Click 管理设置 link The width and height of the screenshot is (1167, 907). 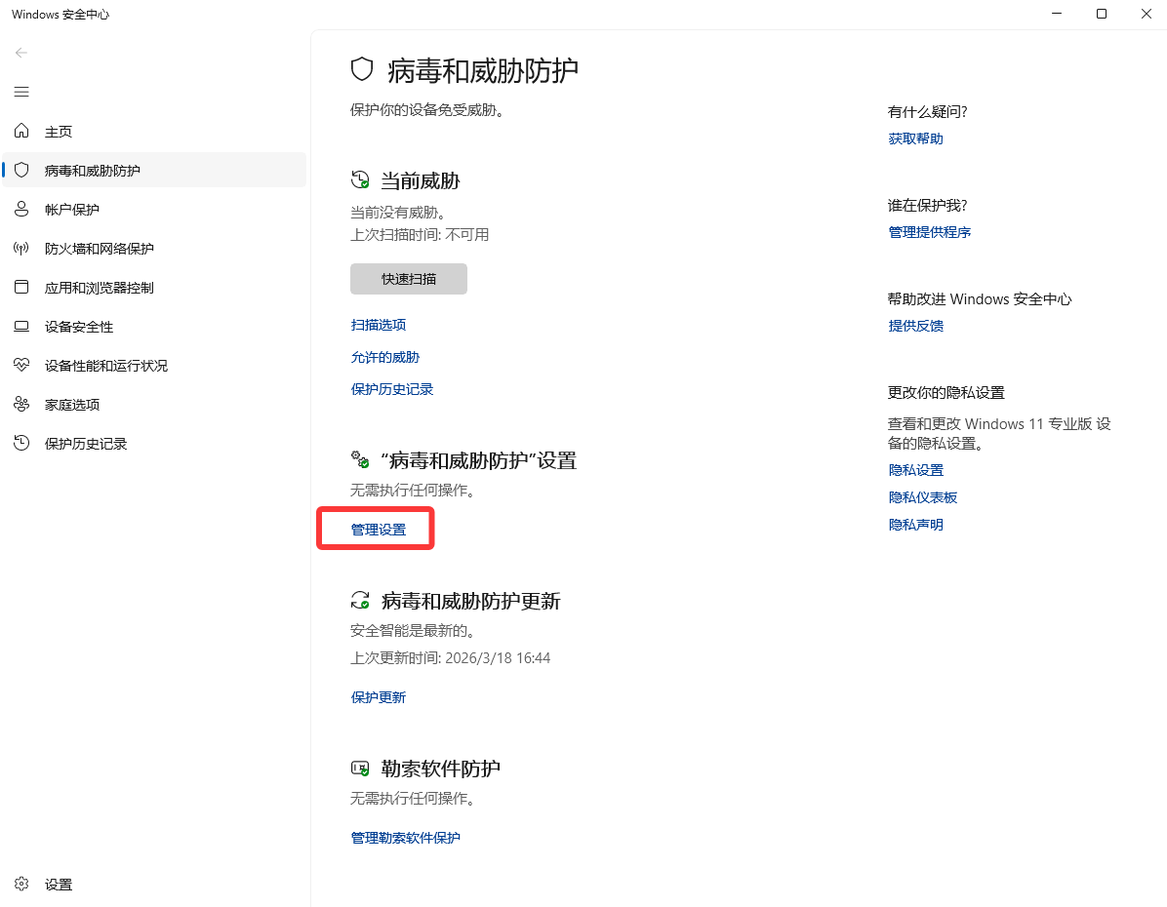(x=378, y=530)
